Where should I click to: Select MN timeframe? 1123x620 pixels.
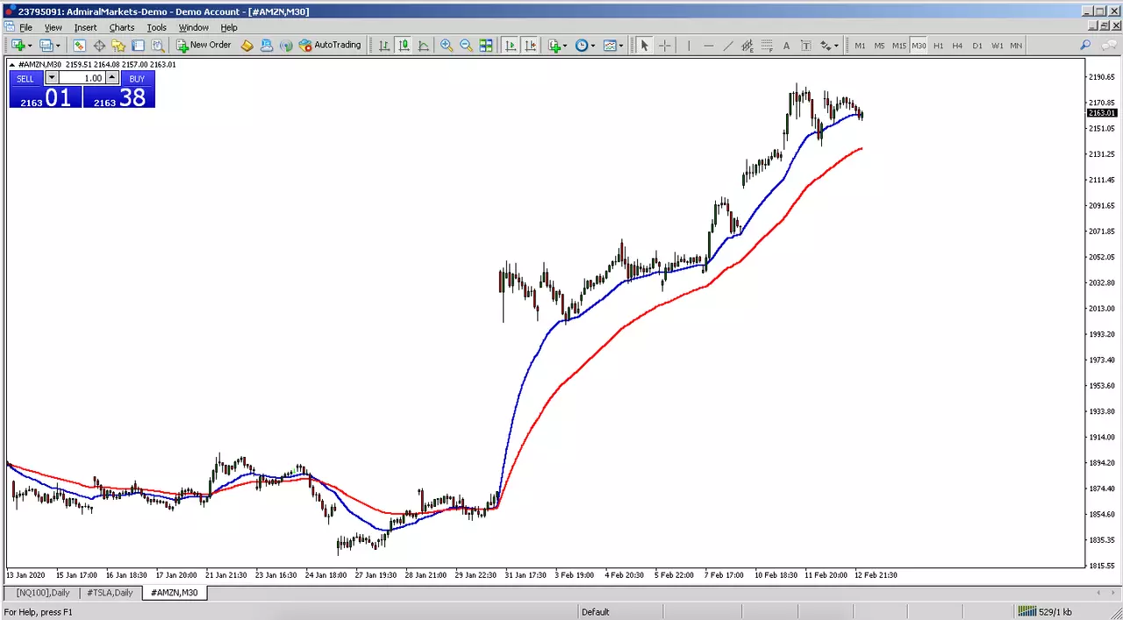tap(1016, 46)
